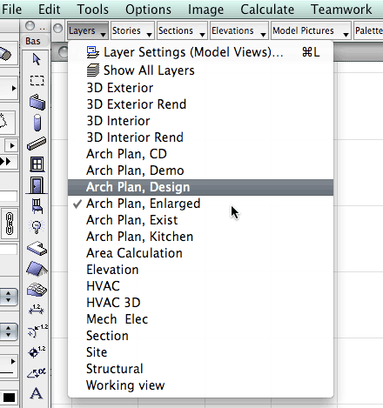Select the Roof tool
This screenshot has height=408, width=383.
[37, 269]
